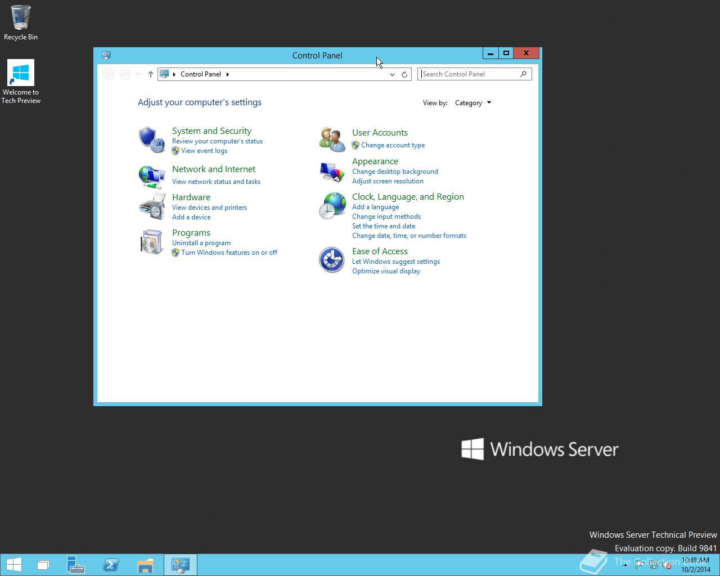Click Review your computer's status
Viewport: 720px width, 576px height.
(217, 141)
